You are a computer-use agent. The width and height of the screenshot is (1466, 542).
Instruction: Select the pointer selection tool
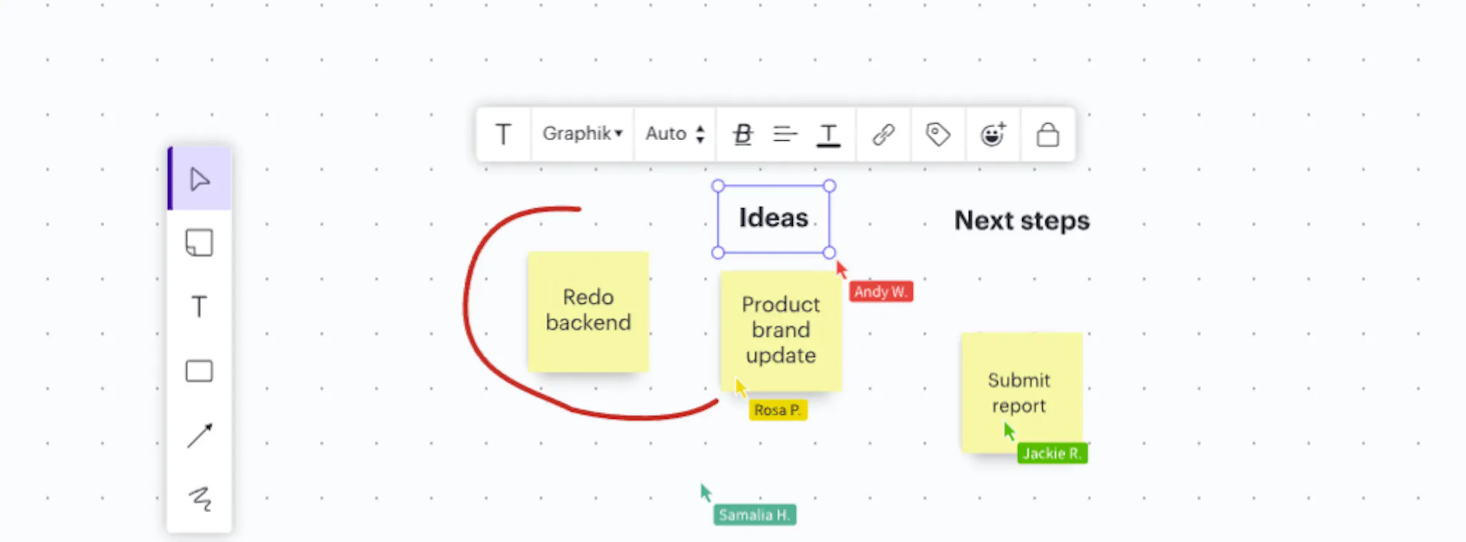tap(200, 179)
